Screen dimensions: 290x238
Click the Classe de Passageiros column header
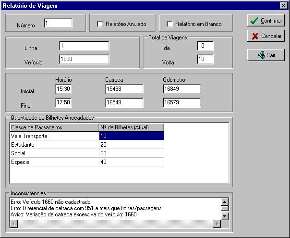click(x=55, y=127)
